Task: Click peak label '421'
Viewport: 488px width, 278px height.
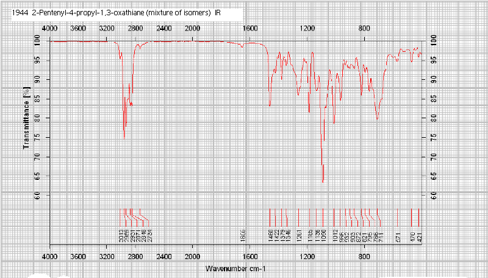Action: click(418, 237)
